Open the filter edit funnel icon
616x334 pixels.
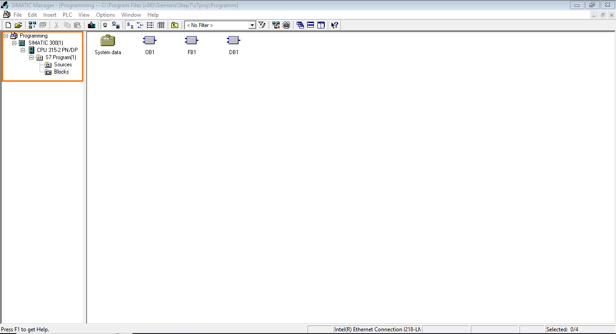coord(262,25)
